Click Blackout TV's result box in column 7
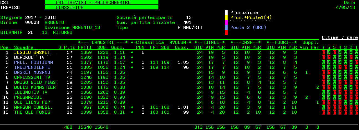359x130 pixels. point(323,57)
